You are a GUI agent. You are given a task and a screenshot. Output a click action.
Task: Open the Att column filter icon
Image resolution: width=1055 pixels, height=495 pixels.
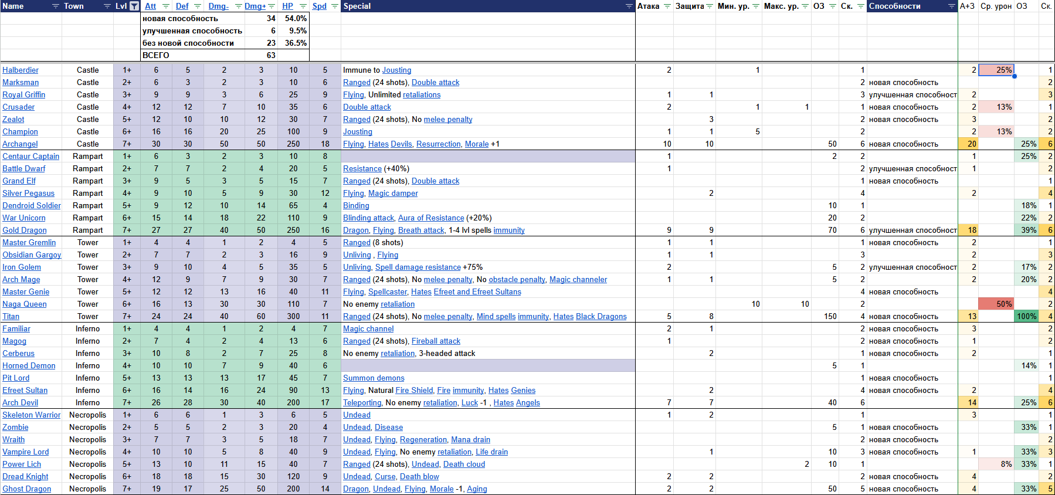point(166,6)
